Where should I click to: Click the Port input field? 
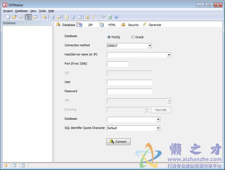117,64
